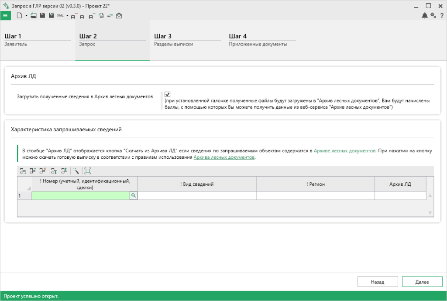Image resolution: width=447 pixels, height=301 pixels.
Task: Open the Архиве лесных документов link
Action: (x=344, y=150)
